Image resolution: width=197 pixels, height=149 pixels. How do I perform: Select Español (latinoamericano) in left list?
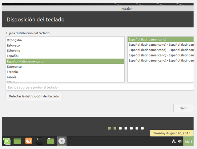pyautogui.click(x=65, y=61)
